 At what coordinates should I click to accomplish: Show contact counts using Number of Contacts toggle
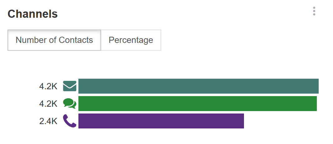click(x=54, y=40)
